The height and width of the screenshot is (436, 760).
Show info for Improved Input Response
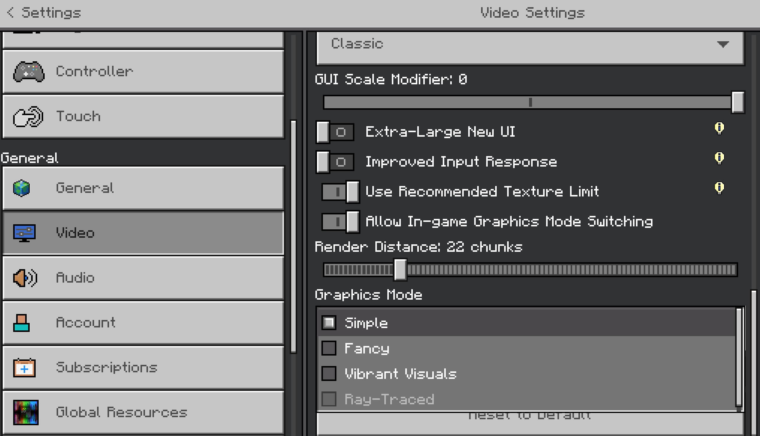[x=719, y=158]
